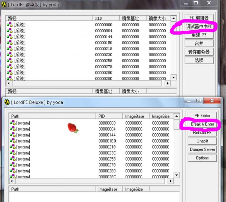Sort by PID column in the Chinese window

[106, 18]
